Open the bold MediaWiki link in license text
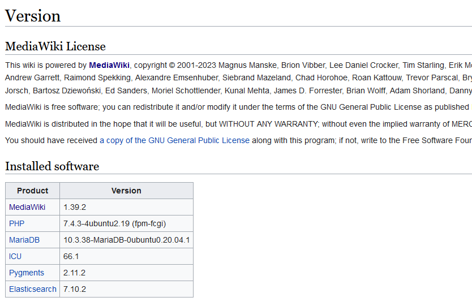 (x=109, y=65)
